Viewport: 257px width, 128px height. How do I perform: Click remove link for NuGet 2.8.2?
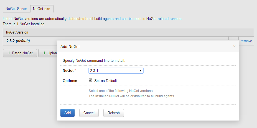pyautogui.click(x=246, y=41)
